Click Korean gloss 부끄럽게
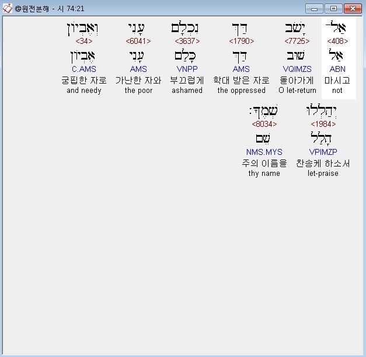Viewport: 366px width, 357px height. (x=187, y=81)
